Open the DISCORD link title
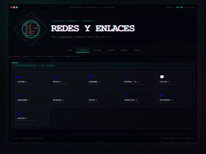 click(x=163, y=82)
